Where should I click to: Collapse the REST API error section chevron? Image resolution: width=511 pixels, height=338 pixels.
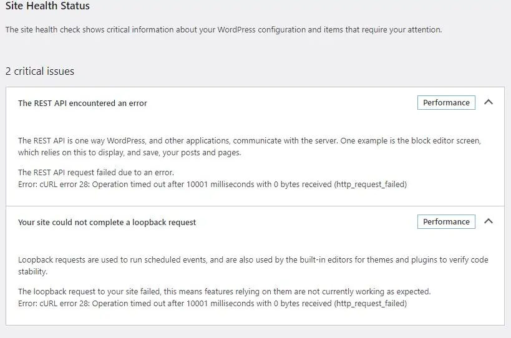pos(488,102)
